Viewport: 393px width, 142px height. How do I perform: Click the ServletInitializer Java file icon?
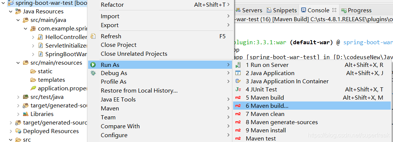[x=41, y=46]
